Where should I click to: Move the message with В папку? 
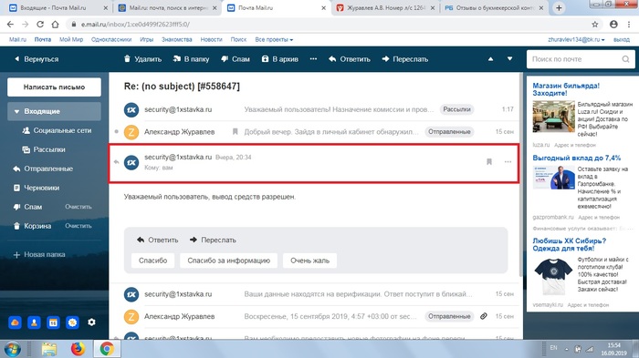(x=191, y=59)
